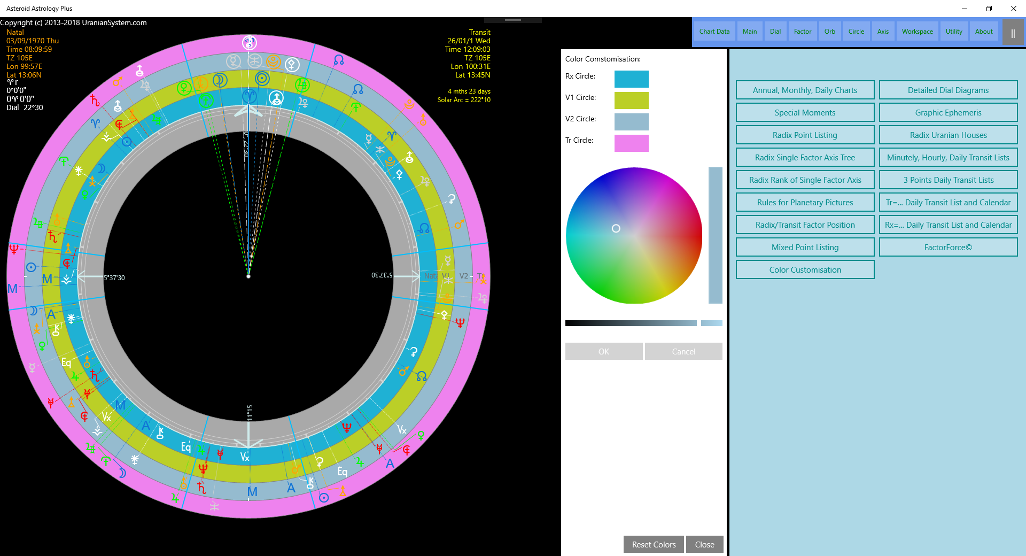Click the blue Vx symbol at dial bottom

pyautogui.click(x=245, y=457)
